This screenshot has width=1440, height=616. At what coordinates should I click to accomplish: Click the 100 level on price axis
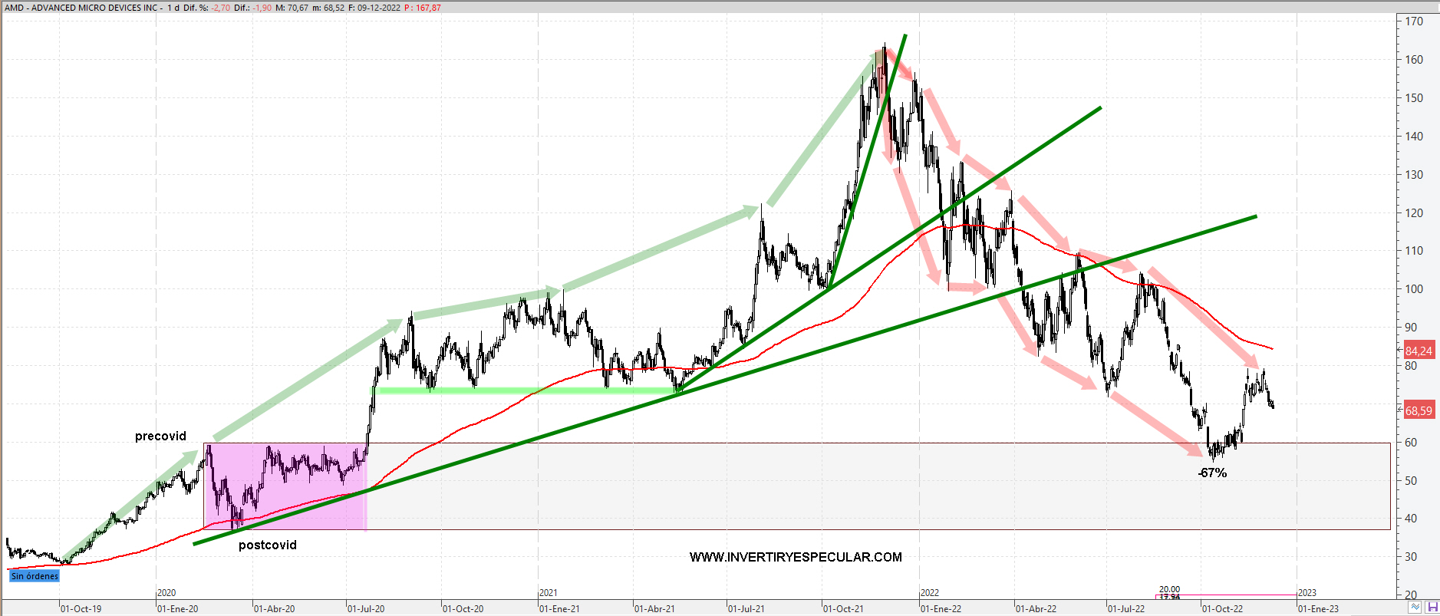(x=1414, y=289)
